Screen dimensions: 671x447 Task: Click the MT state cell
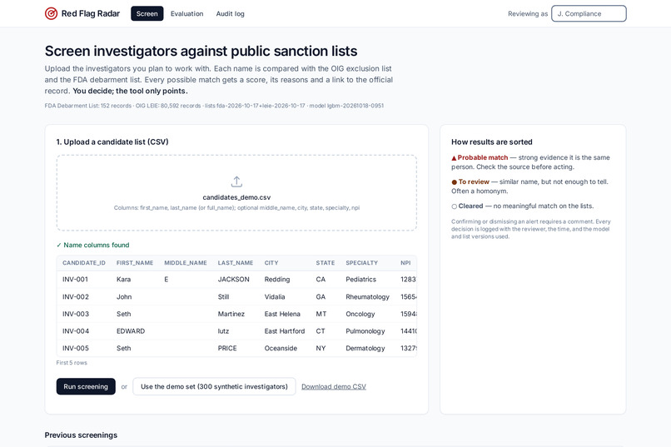point(321,314)
